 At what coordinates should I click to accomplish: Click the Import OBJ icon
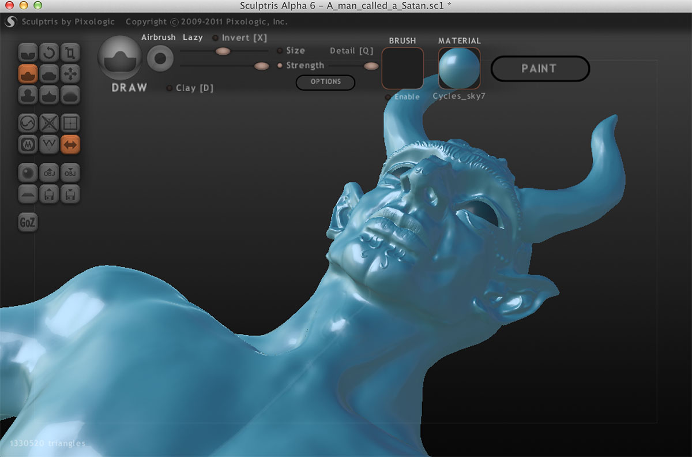(x=49, y=172)
